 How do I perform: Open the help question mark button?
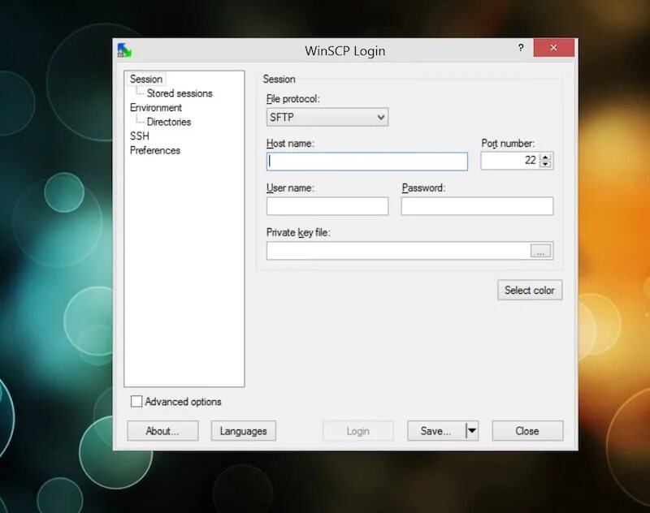[521, 48]
